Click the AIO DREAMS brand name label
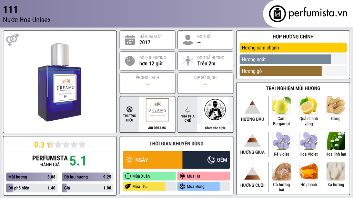Image resolution: width=353 pixels, height=198 pixels. click(x=157, y=128)
